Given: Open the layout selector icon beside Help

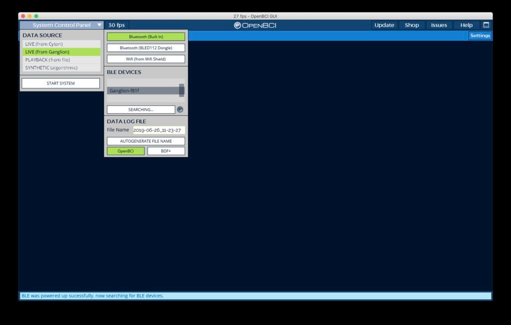Looking at the screenshot, I should [486, 25].
